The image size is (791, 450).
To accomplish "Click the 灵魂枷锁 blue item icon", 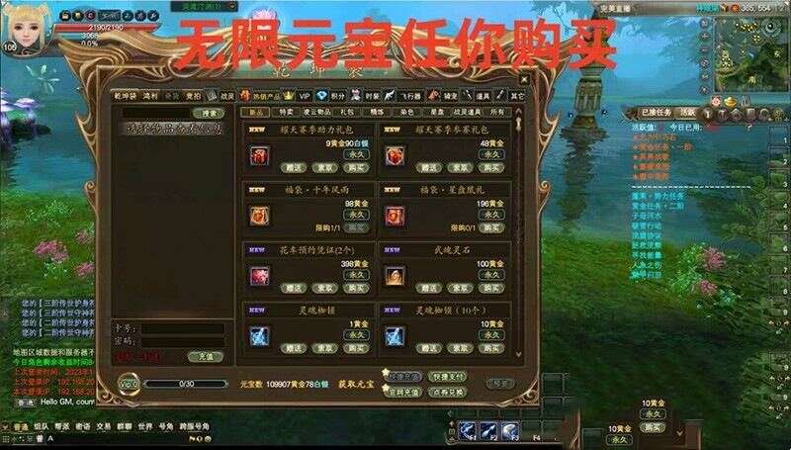I will click(x=259, y=336).
